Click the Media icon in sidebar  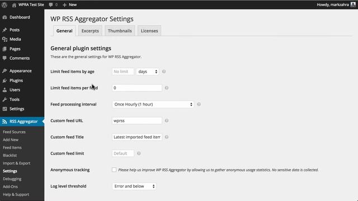coord(4,39)
